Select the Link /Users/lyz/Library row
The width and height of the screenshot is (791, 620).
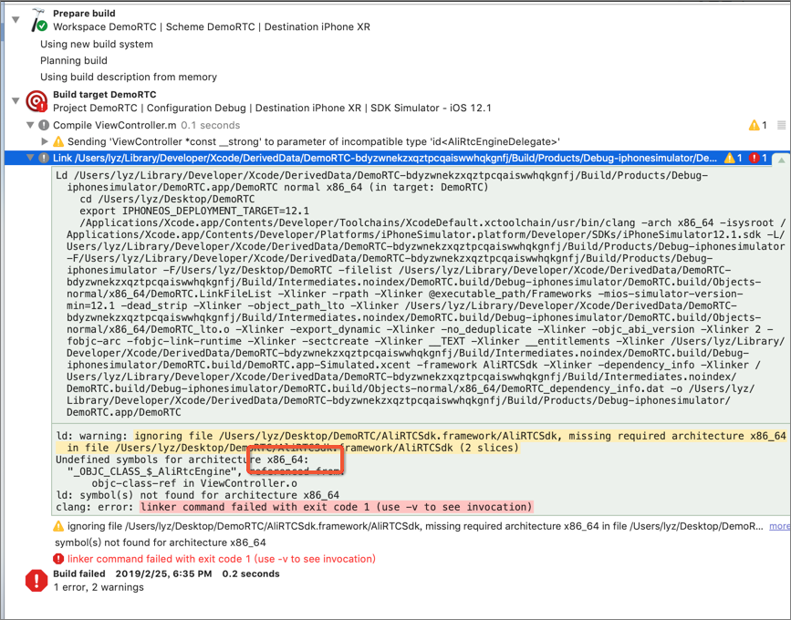point(396,158)
